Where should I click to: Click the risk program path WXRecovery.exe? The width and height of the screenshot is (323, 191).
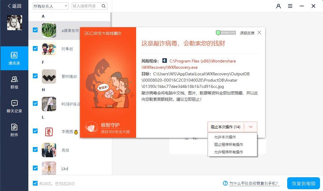(x=188, y=64)
